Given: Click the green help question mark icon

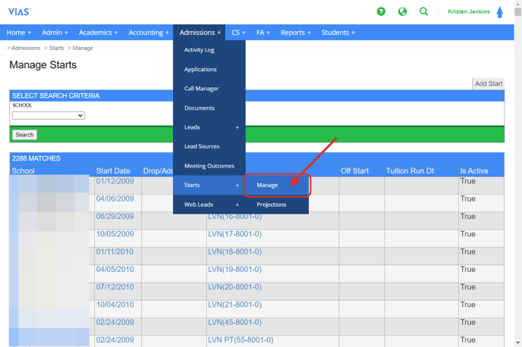Looking at the screenshot, I should click(x=381, y=11).
